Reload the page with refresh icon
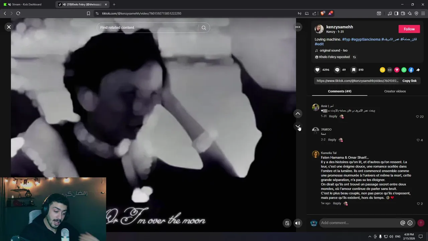428x241 pixels. coord(18,13)
